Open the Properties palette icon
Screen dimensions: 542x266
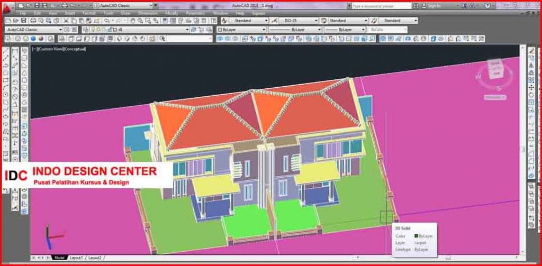point(165,21)
